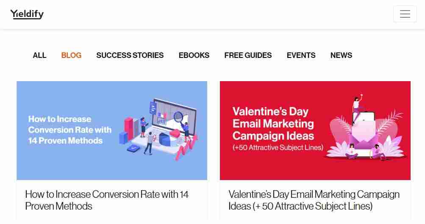The height and width of the screenshot is (224, 425).
Task: Show the FREE GUIDES category
Action: pos(248,55)
